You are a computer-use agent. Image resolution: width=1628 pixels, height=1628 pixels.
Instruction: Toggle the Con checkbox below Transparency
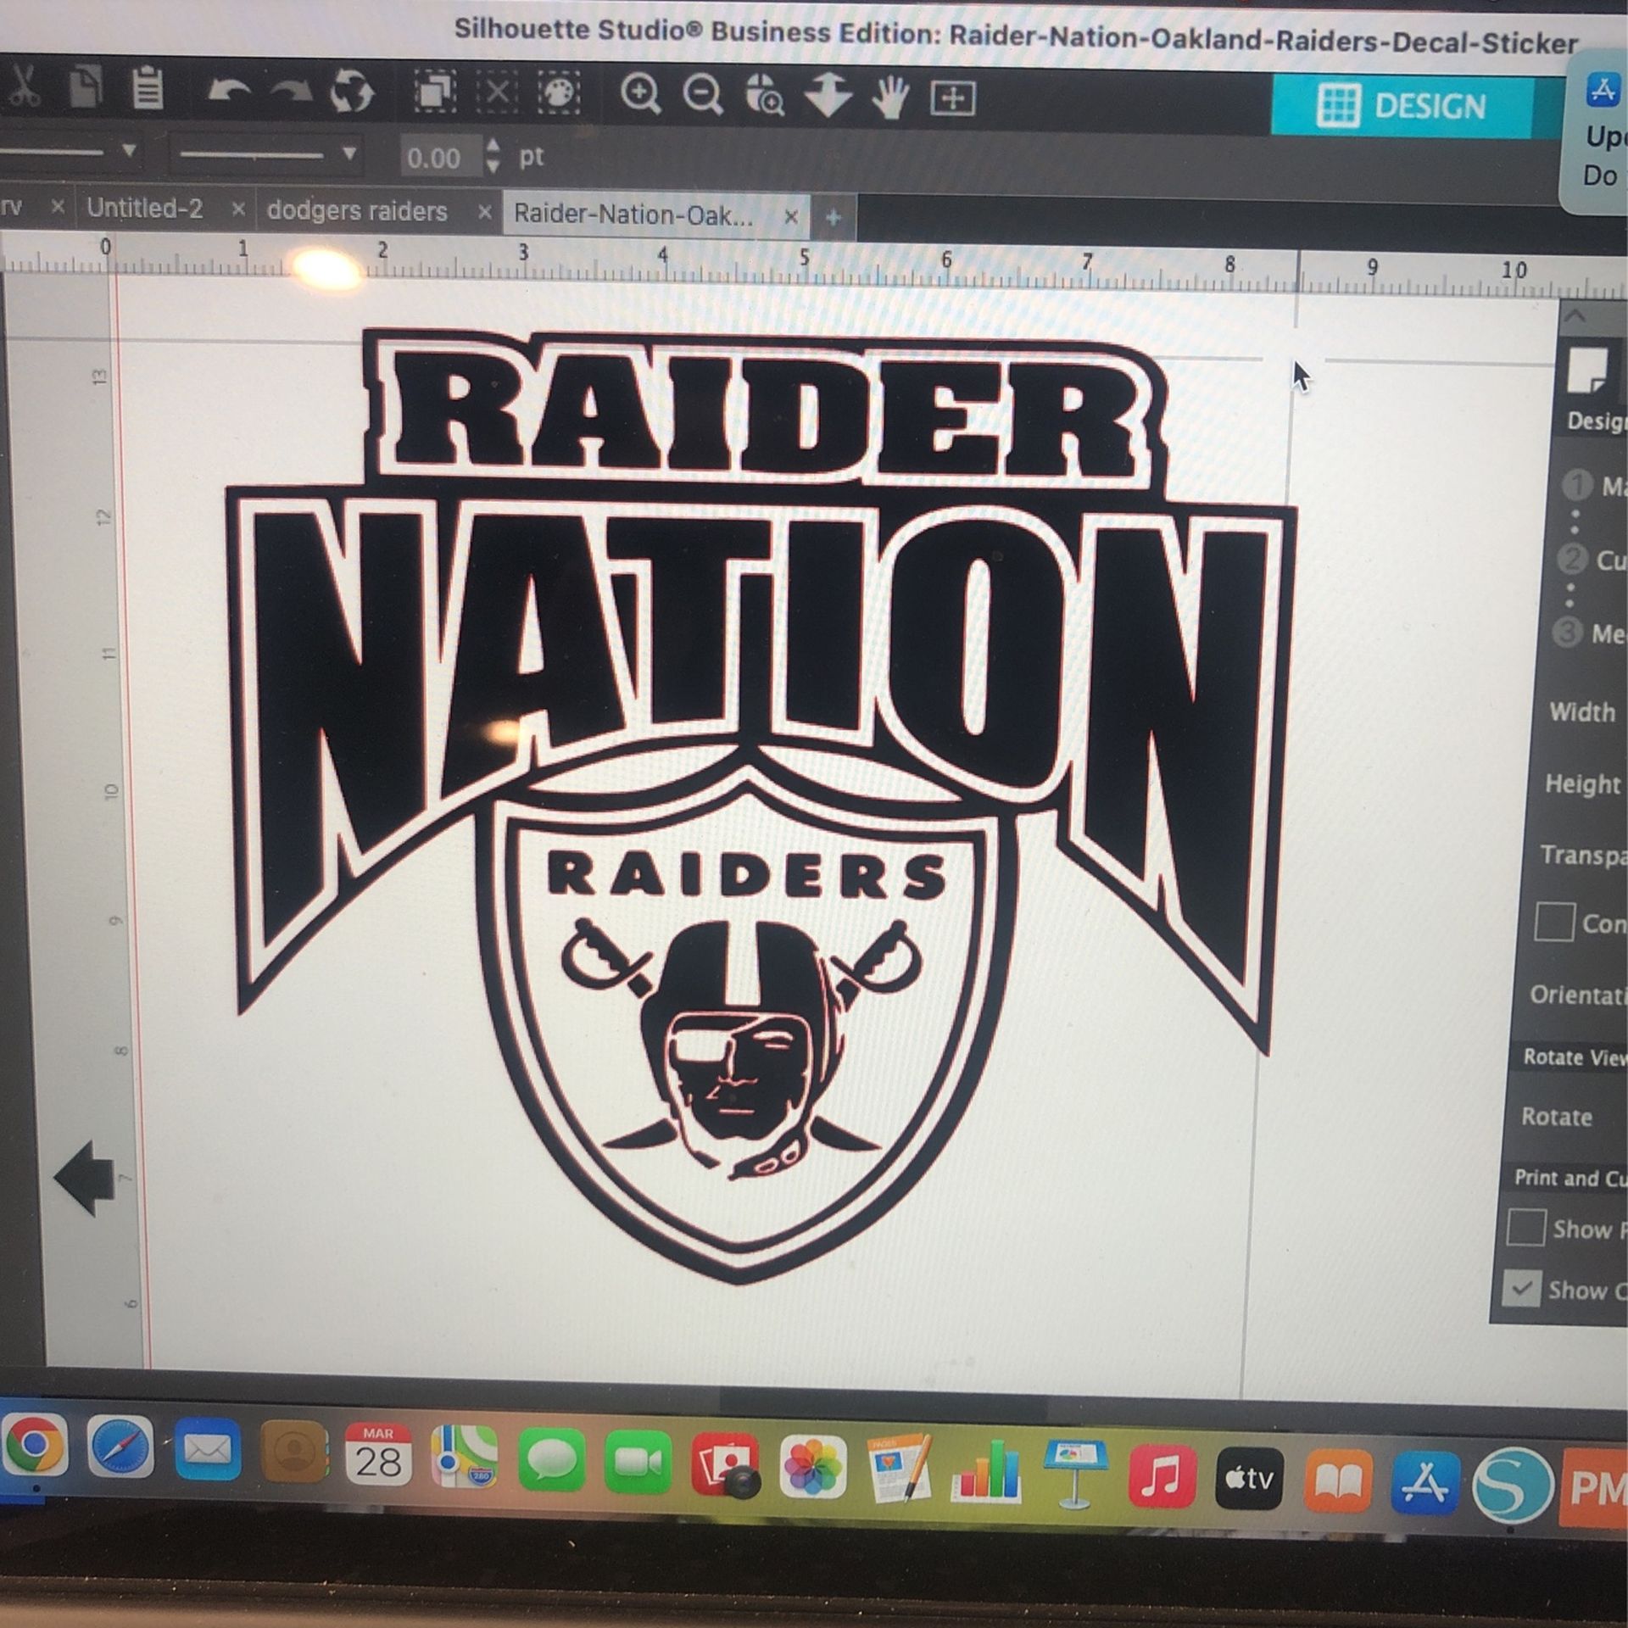coord(1554,922)
